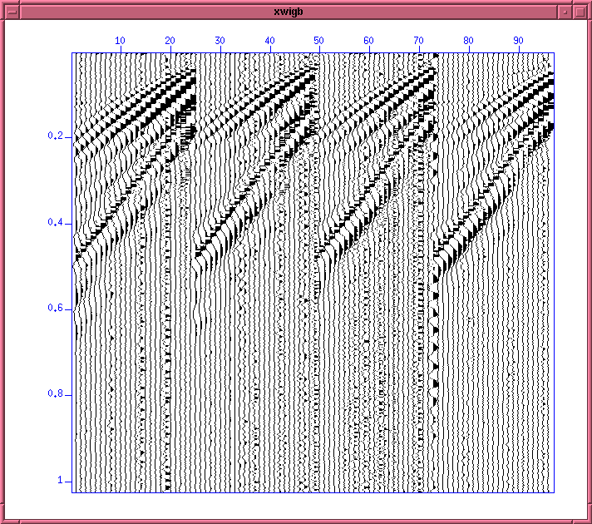592x524 pixels.
Task: Select the trace axis label 20
Action: click(170, 40)
